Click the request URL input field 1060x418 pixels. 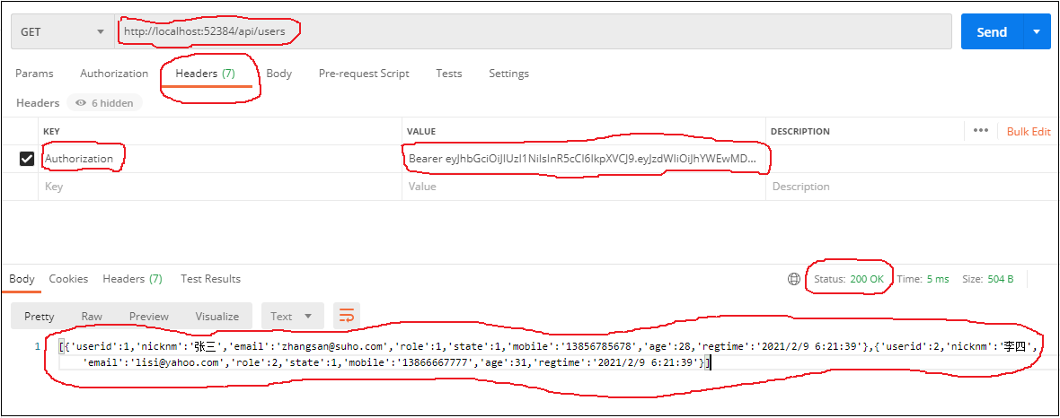pyautogui.click(x=534, y=31)
